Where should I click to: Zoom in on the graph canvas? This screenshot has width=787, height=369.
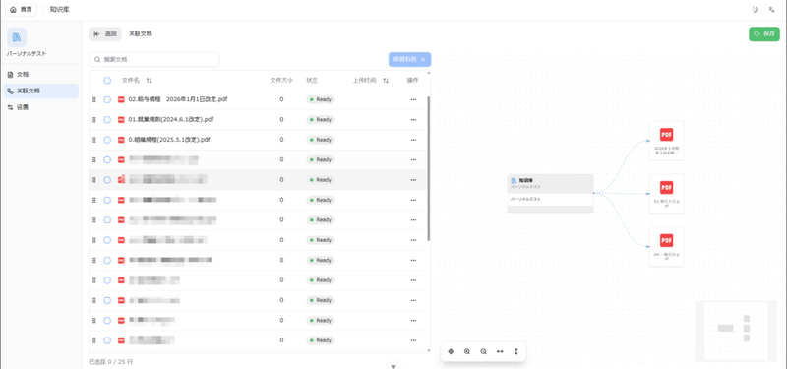467,351
